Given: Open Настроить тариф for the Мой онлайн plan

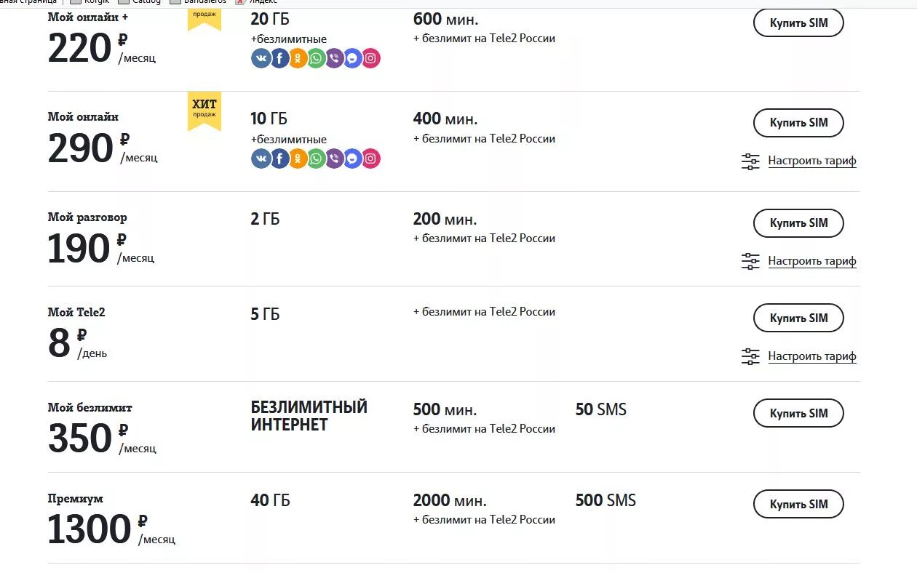Looking at the screenshot, I should [812, 161].
